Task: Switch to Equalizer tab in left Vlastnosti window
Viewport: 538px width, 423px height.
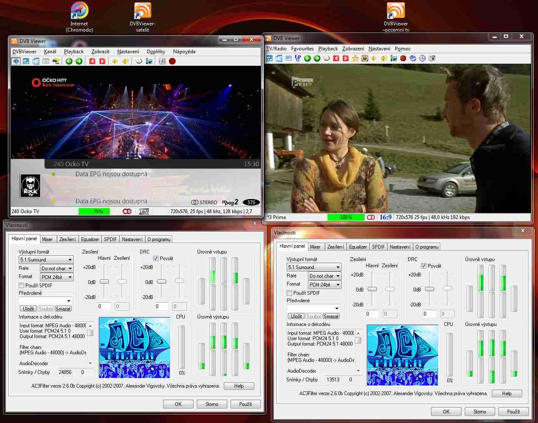Action: coord(90,239)
